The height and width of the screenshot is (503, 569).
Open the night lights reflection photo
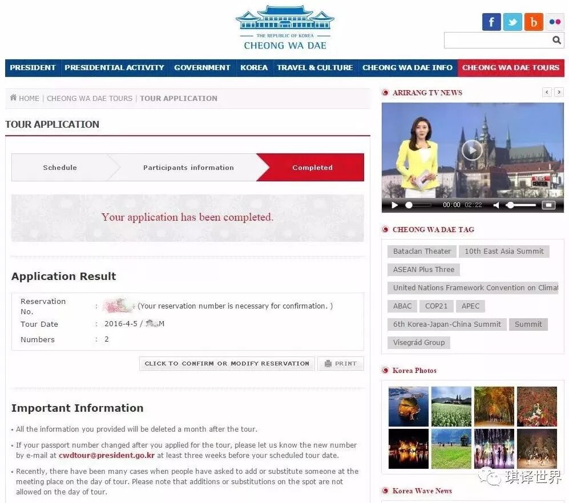(x=408, y=449)
